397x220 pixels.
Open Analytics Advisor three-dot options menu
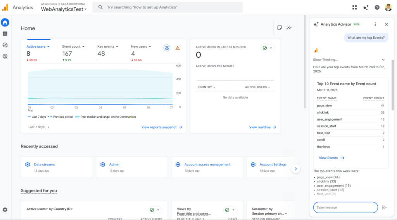coord(375,24)
